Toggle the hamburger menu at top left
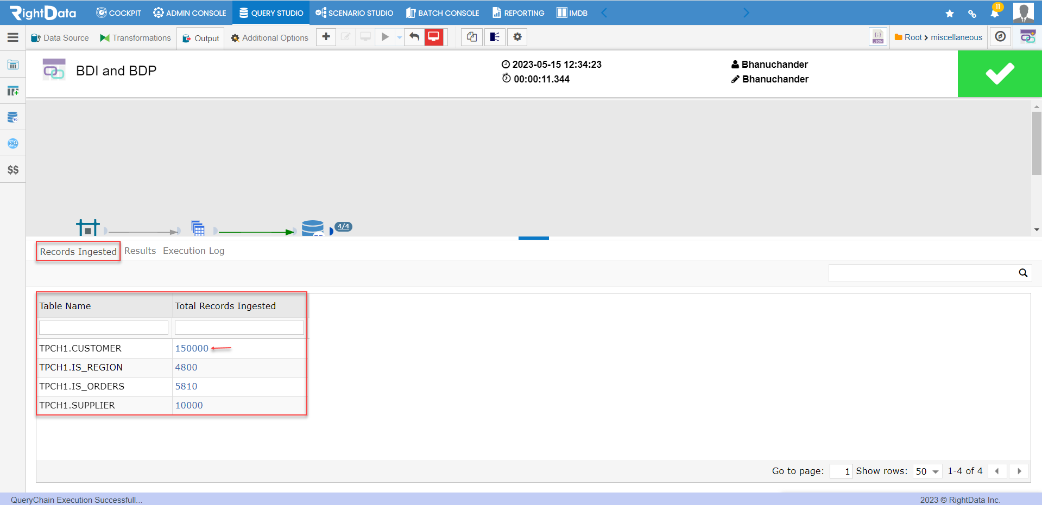This screenshot has width=1042, height=505. pyautogui.click(x=12, y=37)
